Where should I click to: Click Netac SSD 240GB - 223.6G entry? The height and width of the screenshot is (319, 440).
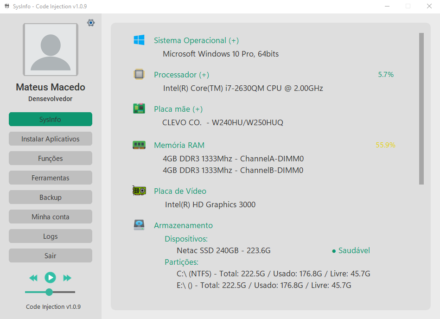tap(223, 250)
